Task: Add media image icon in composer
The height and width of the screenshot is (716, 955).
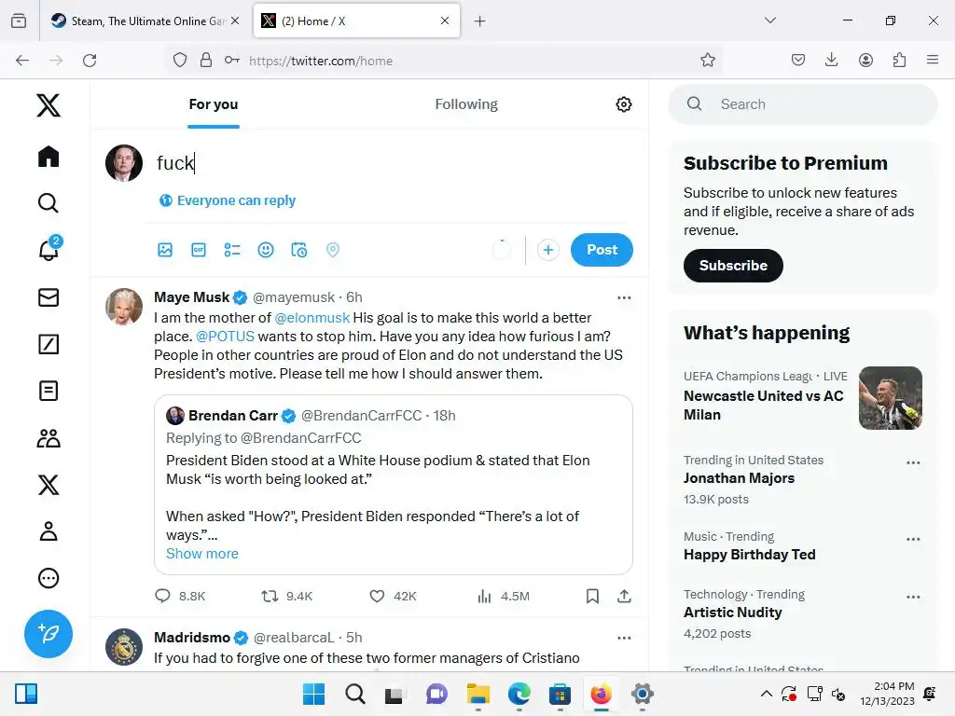Action: tap(165, 250)
